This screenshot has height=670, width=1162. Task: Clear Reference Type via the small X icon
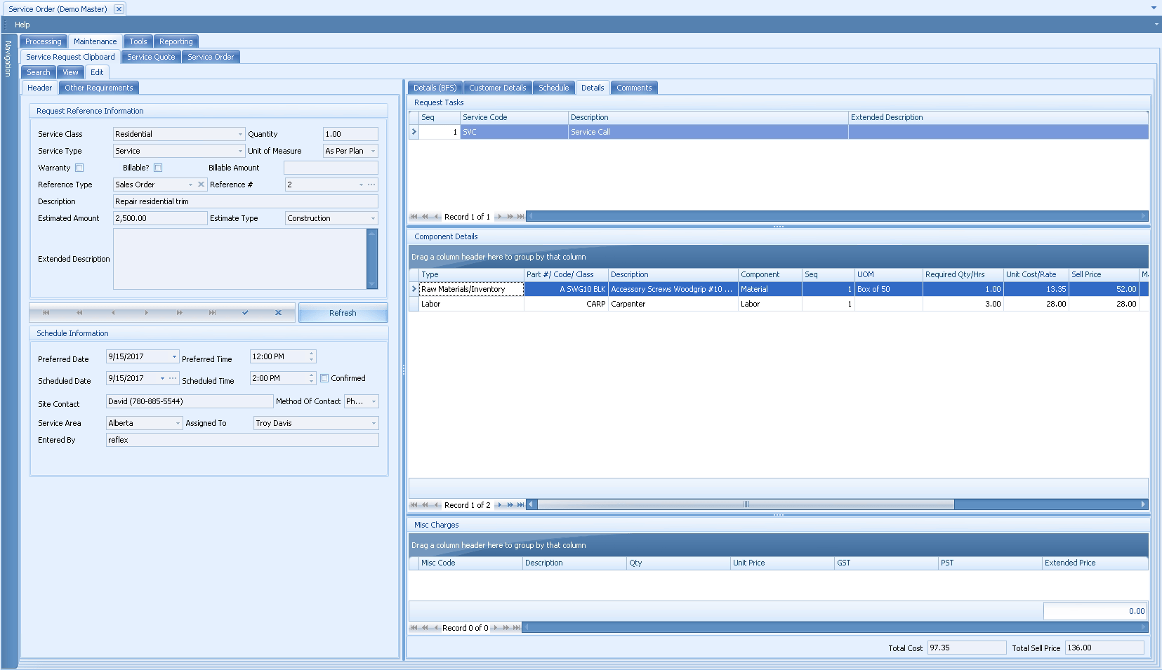point(202,185)
